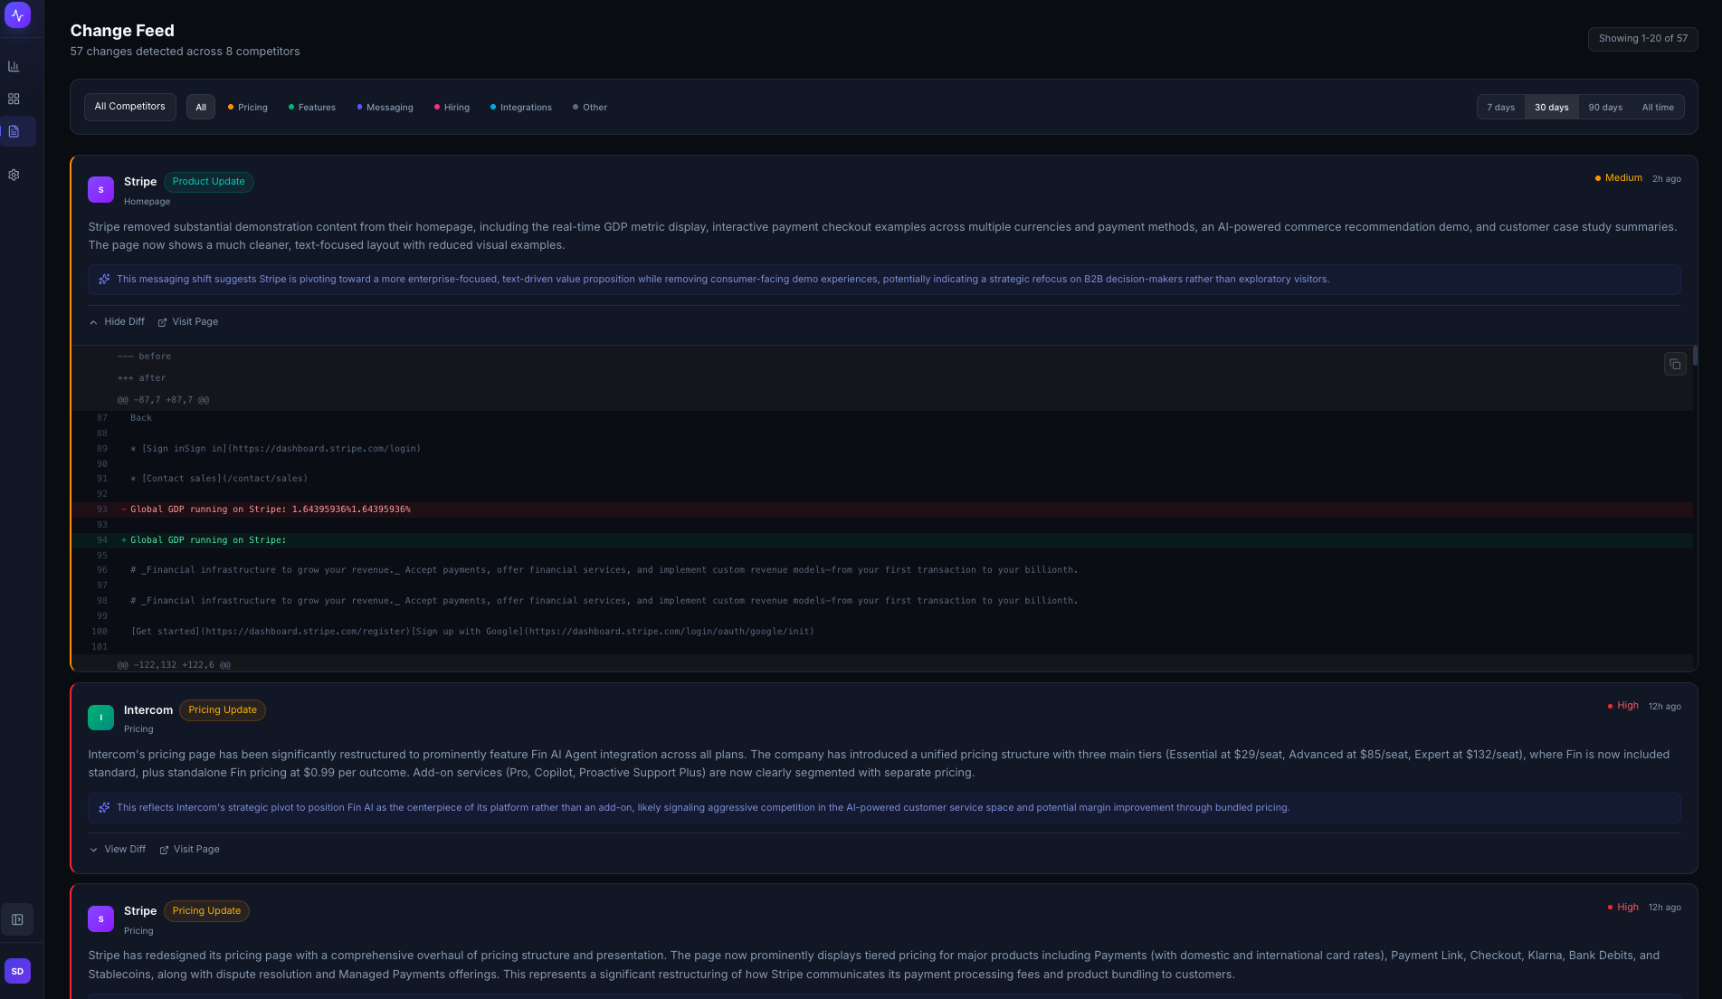Click diff line 89 Sign in link text
The height and width of the screenshot is (999, 1722).
(276, 448)
